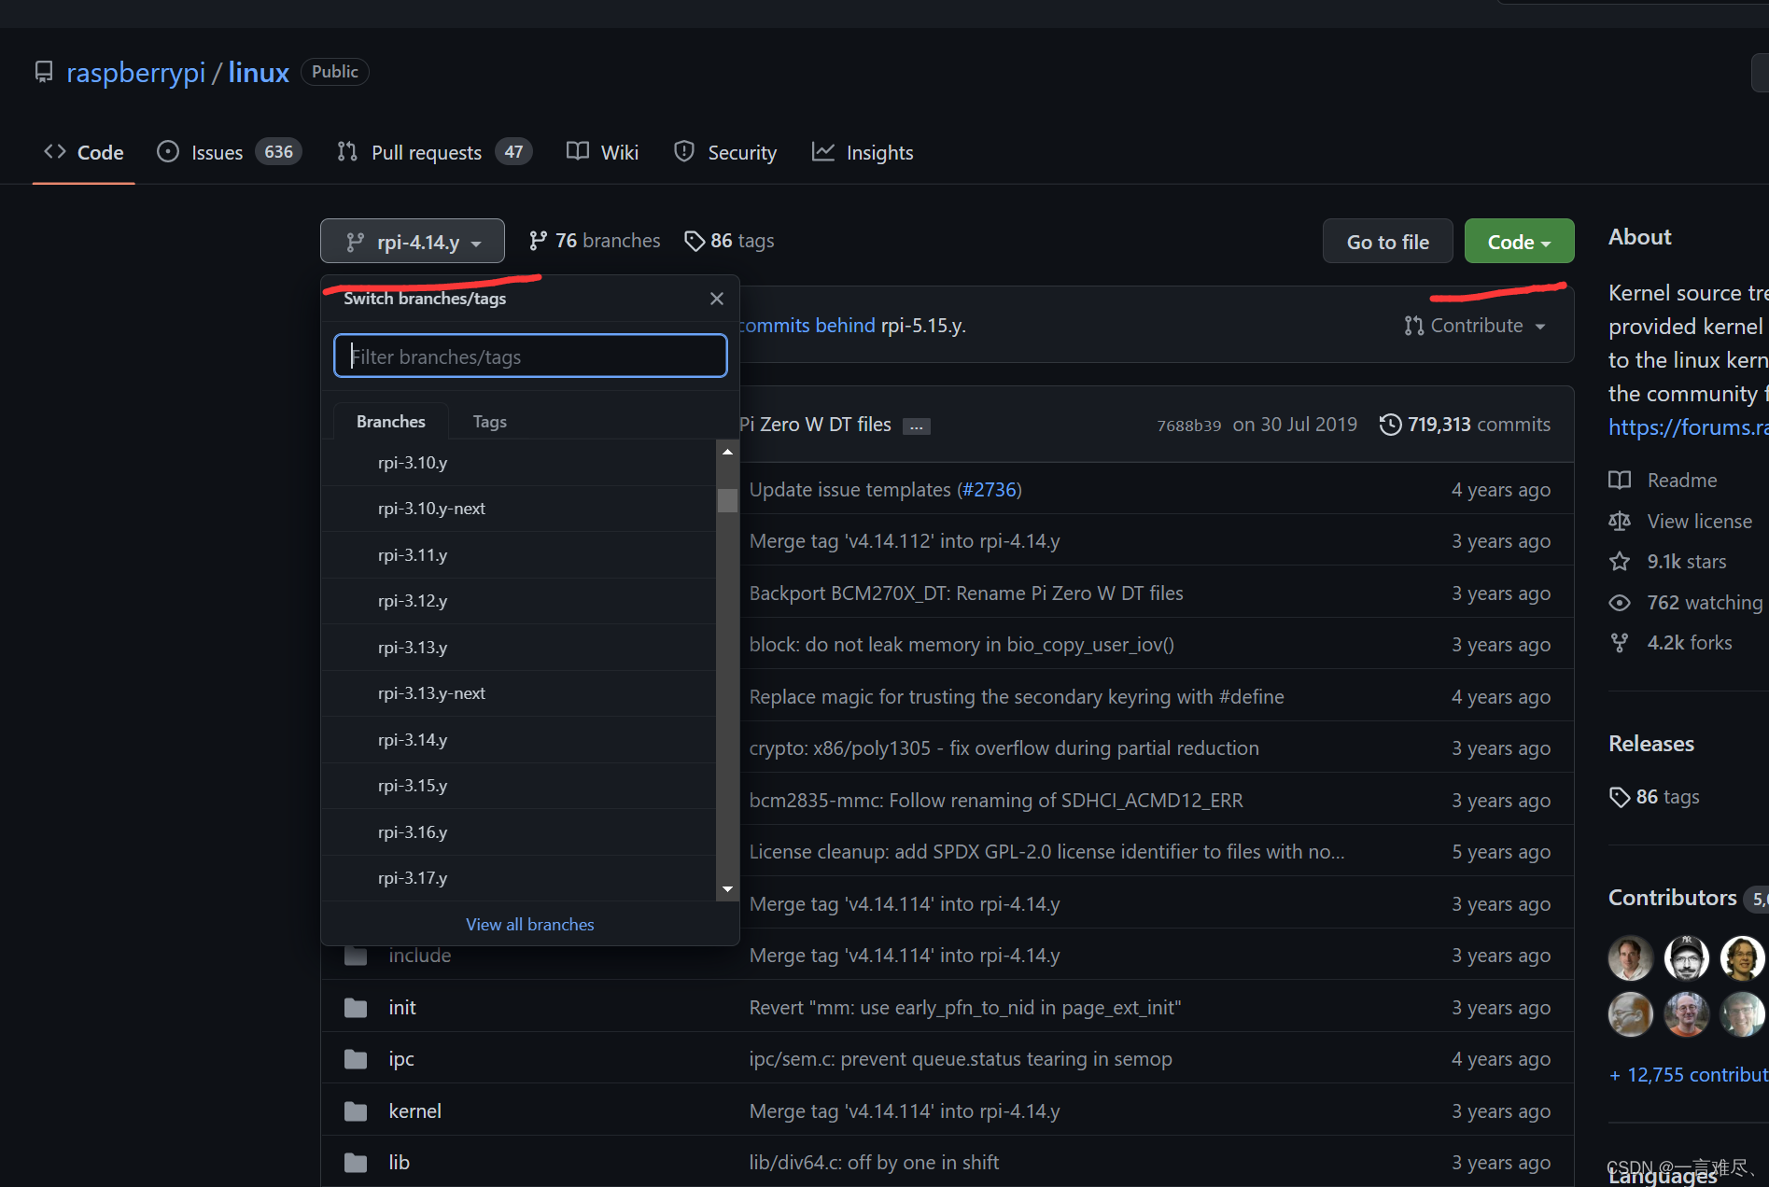Screen dimensions: 1769x1187
Task: Click the 762 watching eye icon
Action: point(1620,603)
